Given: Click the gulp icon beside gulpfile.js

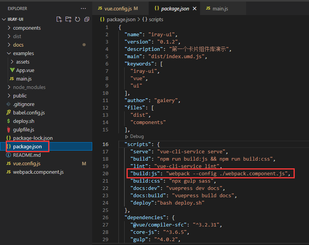Looking at the screenshot, I should pyautogui.click(x=8, y=129).
